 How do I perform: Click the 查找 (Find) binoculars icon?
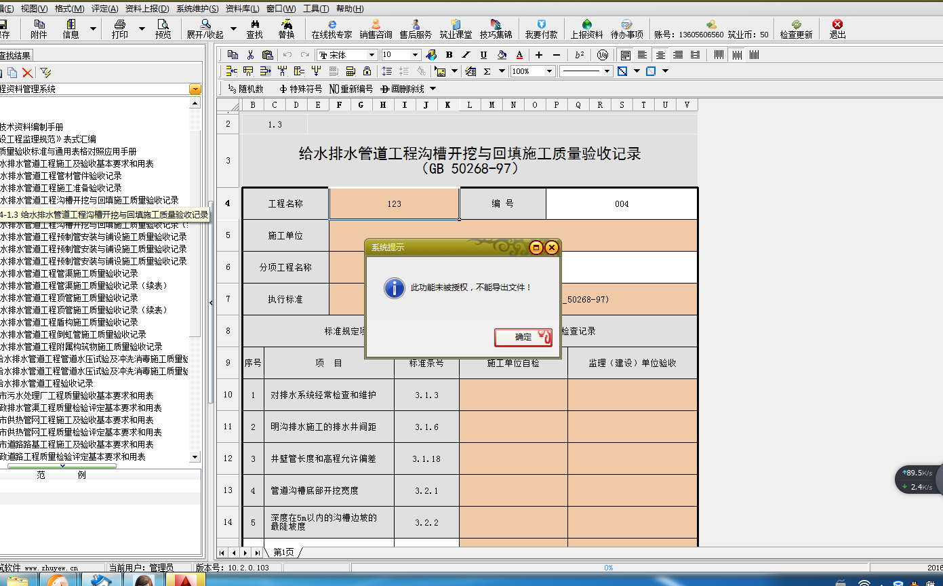(x=254, y=28)
